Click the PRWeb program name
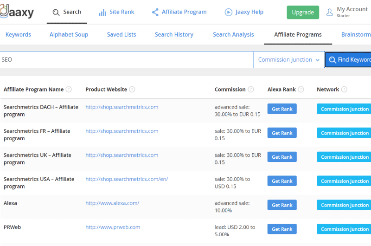The image size is (371, 246). tap(13, 227)
